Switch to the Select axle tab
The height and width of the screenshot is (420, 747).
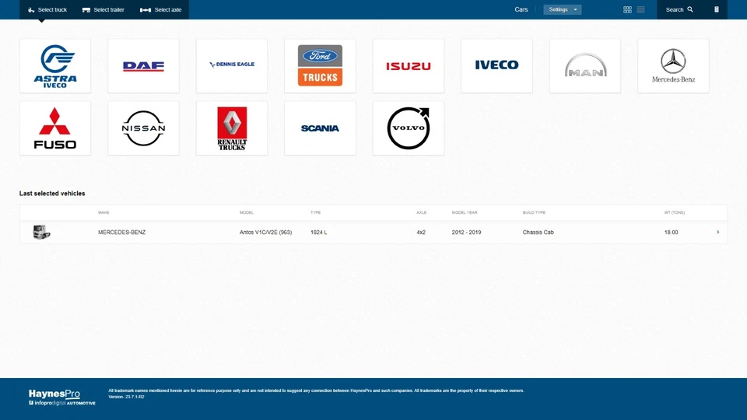click(160, 9)
